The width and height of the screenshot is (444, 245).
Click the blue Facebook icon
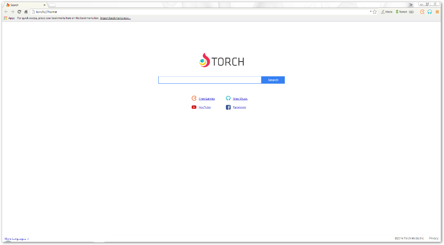(x=228, y=108)
